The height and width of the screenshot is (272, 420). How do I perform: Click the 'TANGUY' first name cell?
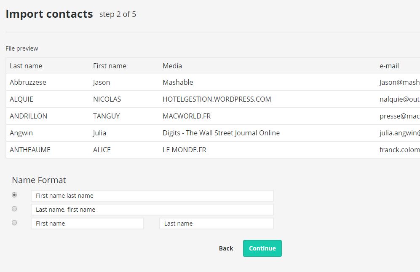point(106,116)
